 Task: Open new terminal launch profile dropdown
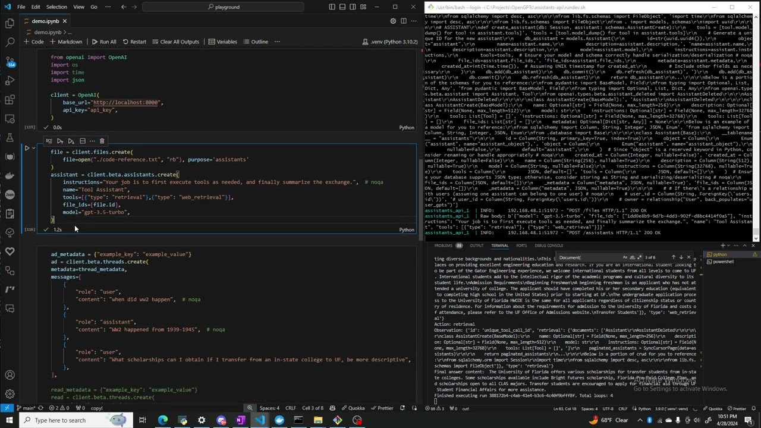click(729, 246)
